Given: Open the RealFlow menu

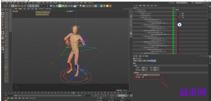Looking at the screenshot, I should (90, 3).
